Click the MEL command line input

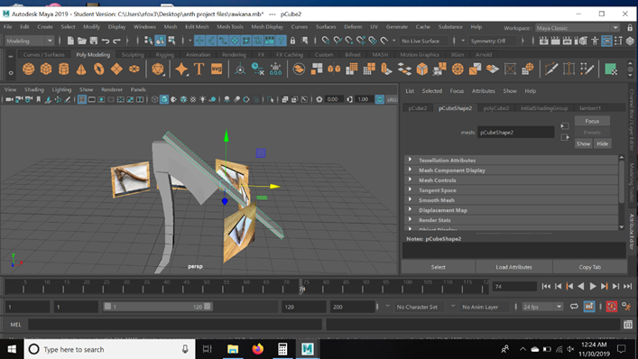click(x=175, y=325)
